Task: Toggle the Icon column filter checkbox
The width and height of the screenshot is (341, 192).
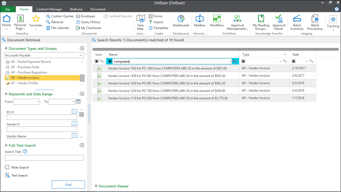Action: [97, 61]
